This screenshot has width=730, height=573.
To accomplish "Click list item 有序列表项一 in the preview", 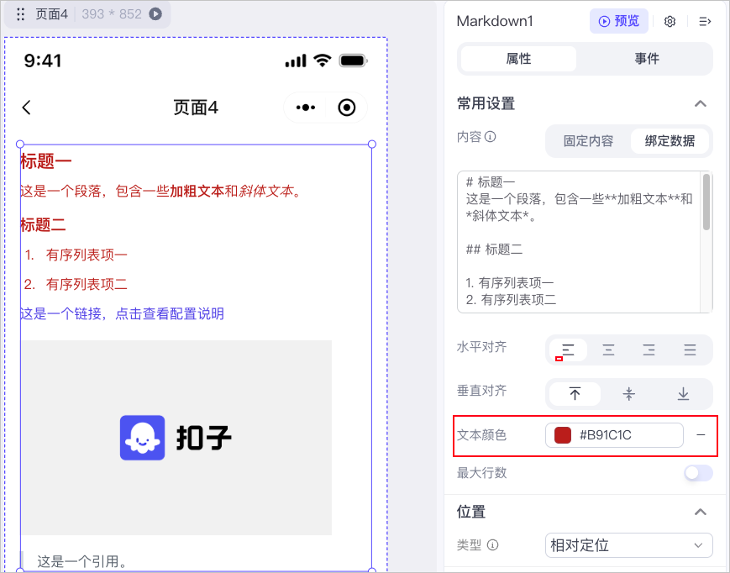I will click(87, 255).
